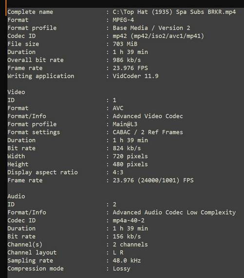Select Advanced Audio Codec Low Complexity text
Viewport: 244px width, 278px height.
[174, 213]
